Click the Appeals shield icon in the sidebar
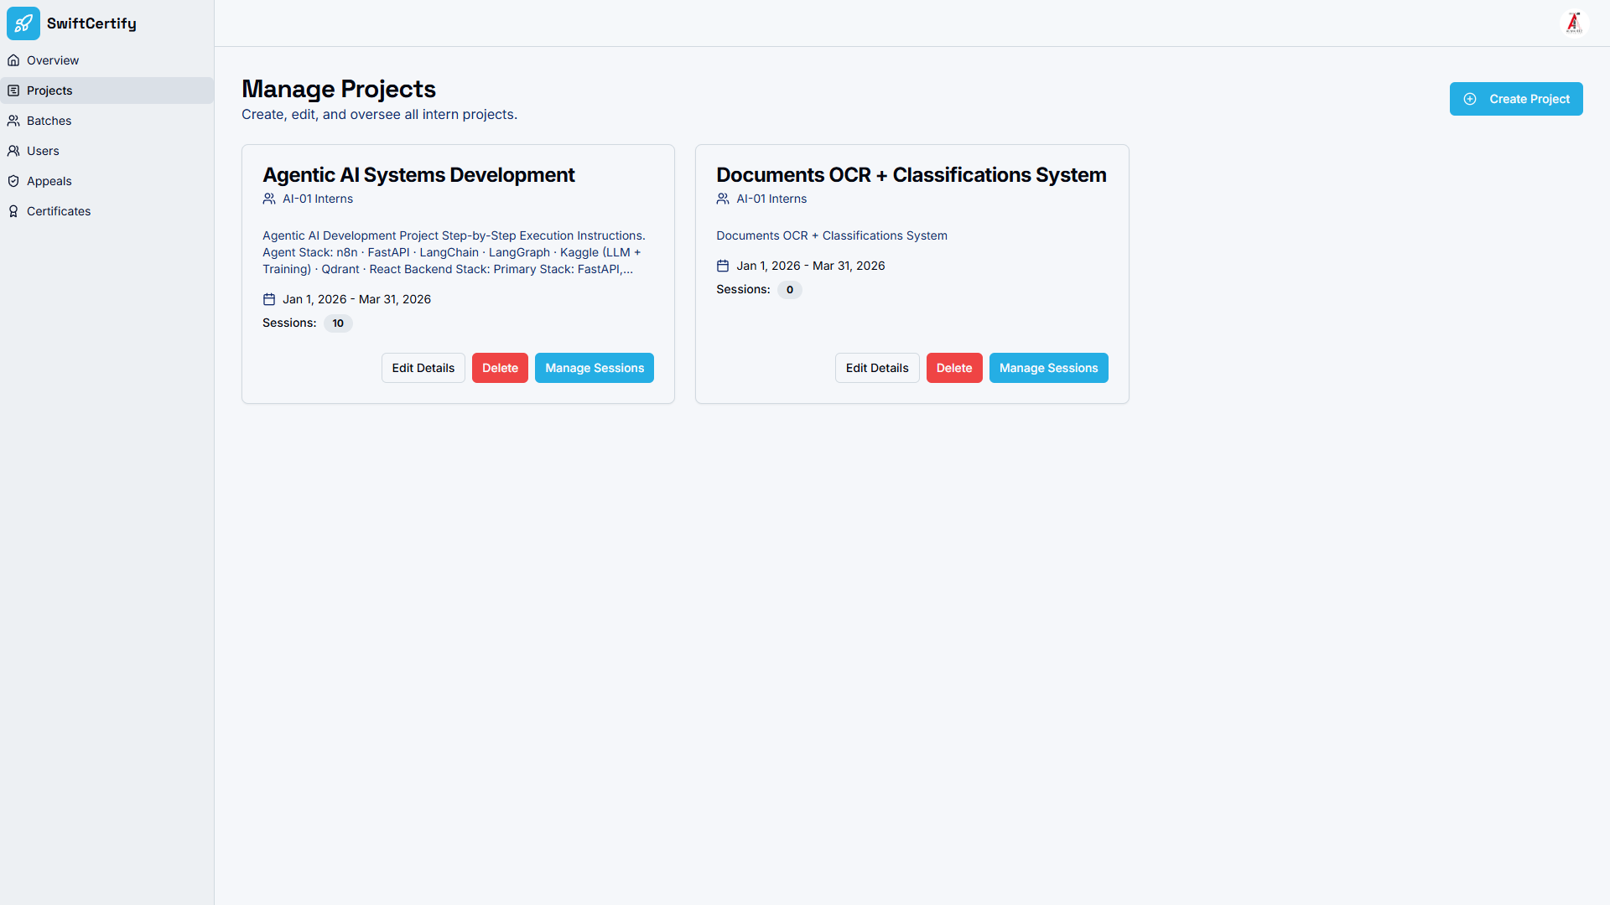Screen dimensions: 1610x905 click(x=13, y=181)
